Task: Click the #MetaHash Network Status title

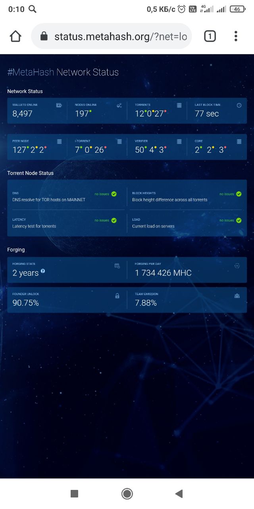Action: pyautogui.click(x=63, y=72)
